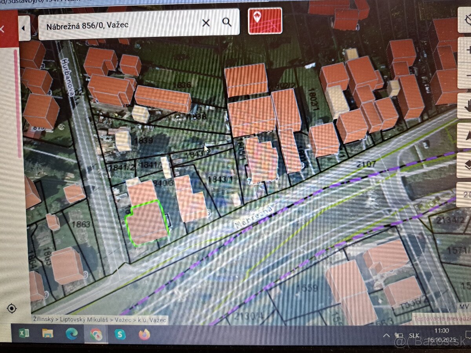Select the pan hand tool

(466, 106)
